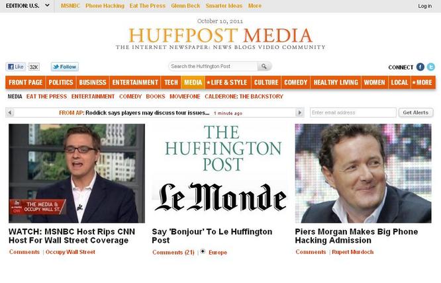
Task: Click the search magnifier icon
Action: 264,66
